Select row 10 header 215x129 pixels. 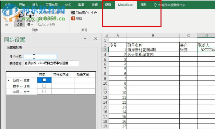(105, 83)
